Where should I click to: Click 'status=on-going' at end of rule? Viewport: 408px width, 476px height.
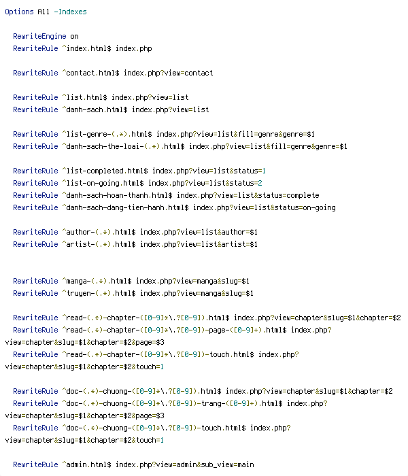tap(305, 207)
